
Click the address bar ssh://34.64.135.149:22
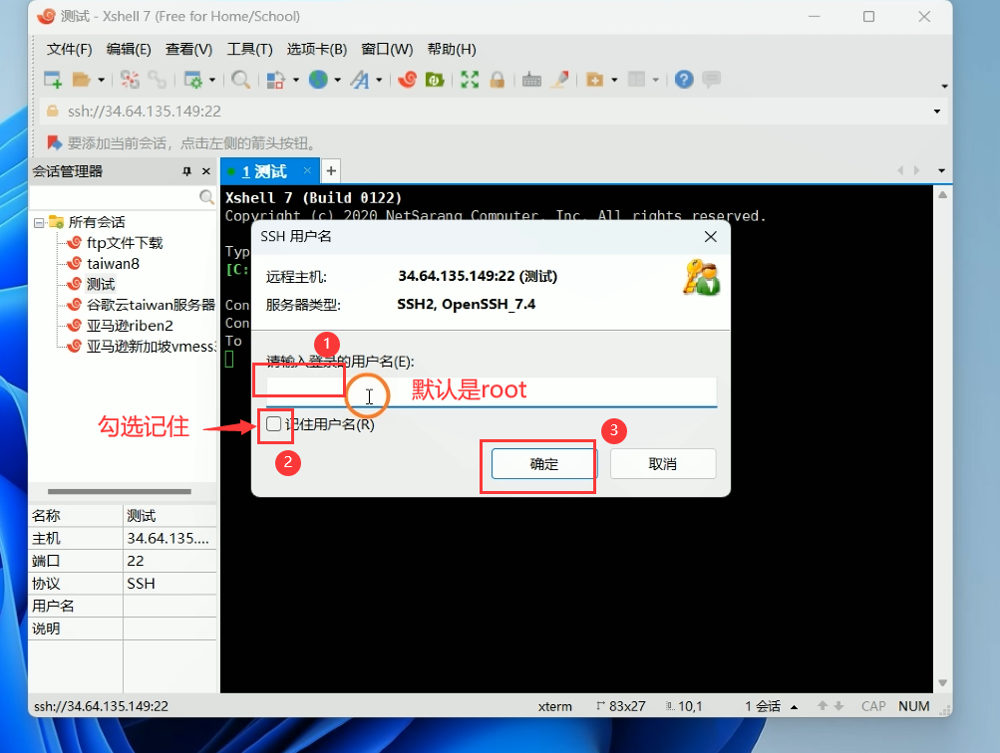(x=145, y=112)
